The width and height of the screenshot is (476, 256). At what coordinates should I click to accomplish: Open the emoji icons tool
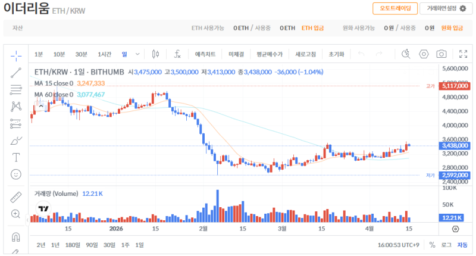[16, 174]
